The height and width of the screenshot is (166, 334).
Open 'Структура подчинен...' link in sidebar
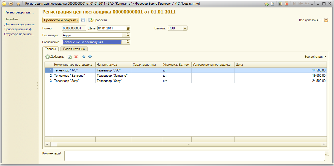click(x=20, y=34)
